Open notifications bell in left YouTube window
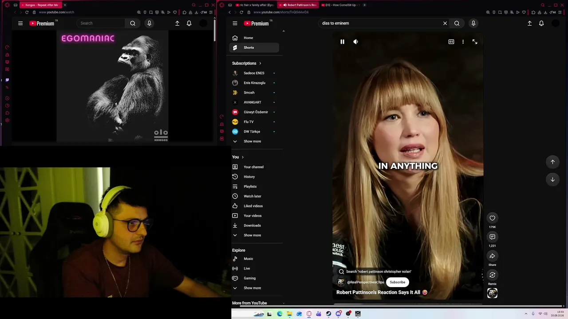 tap(189, 23)
